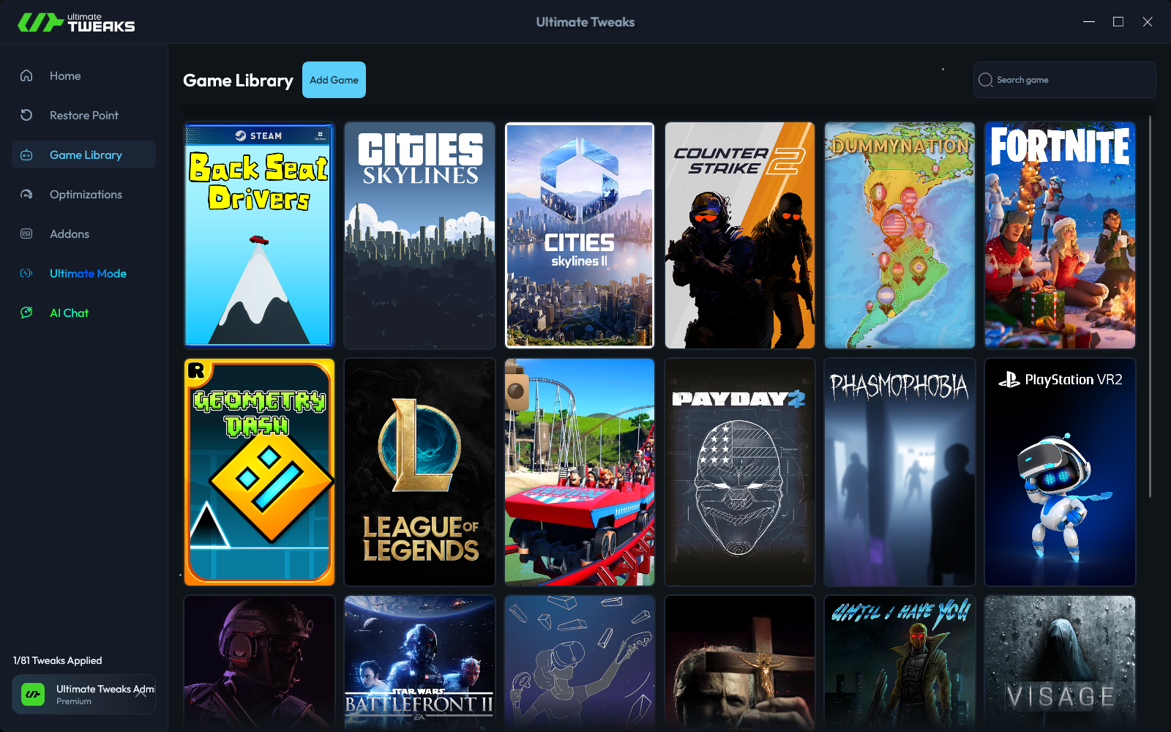The width and height of the screenshot is (1171, 732).
Task: Choose the League of Legends cover
Action: [x=419, y=472]
